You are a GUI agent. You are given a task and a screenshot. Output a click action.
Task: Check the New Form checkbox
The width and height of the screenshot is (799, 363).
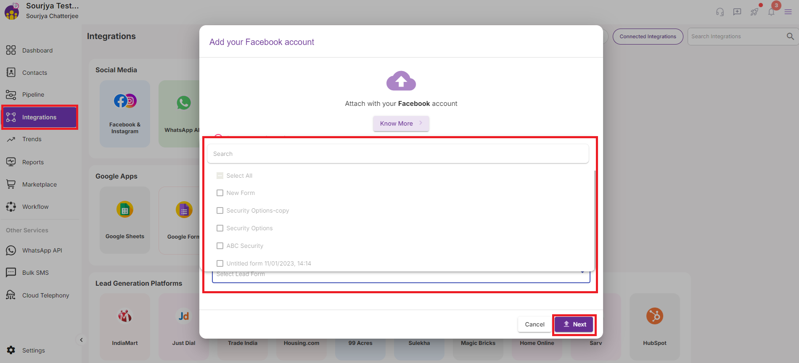pyautogui.click(x=220, y=193)
